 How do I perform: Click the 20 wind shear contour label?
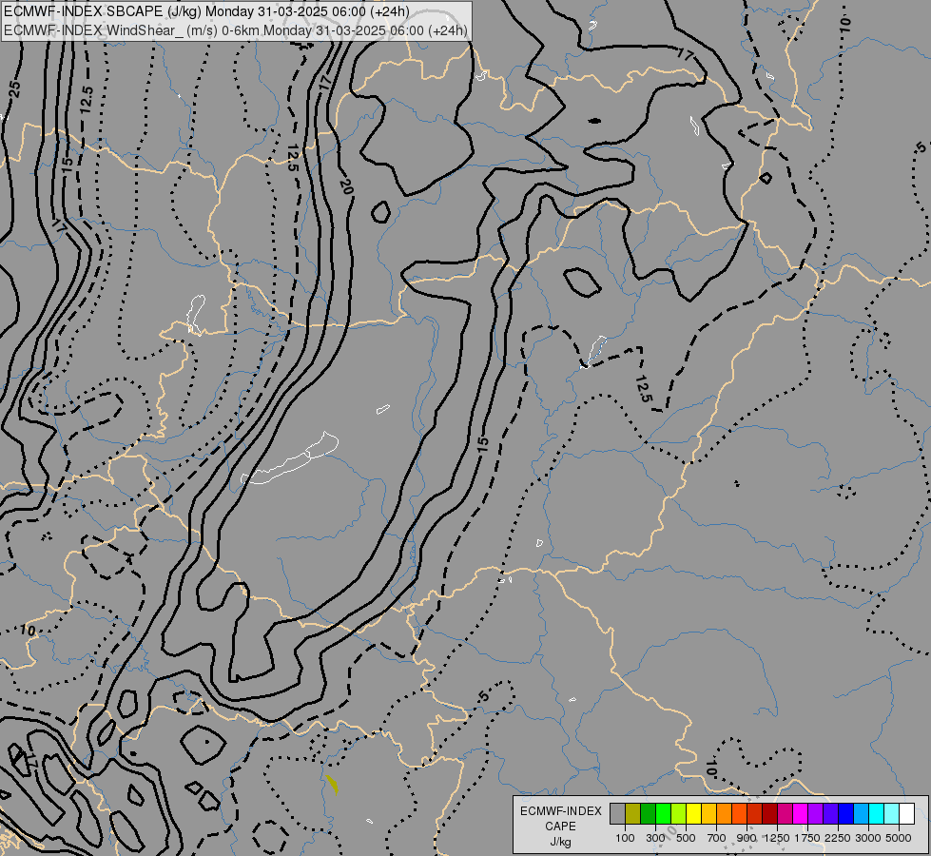pos(346,186)
